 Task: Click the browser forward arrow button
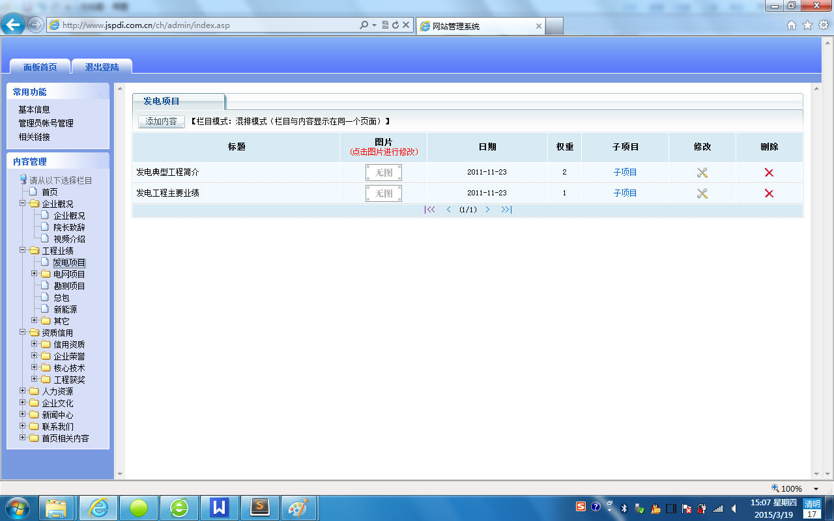(35, 25)
